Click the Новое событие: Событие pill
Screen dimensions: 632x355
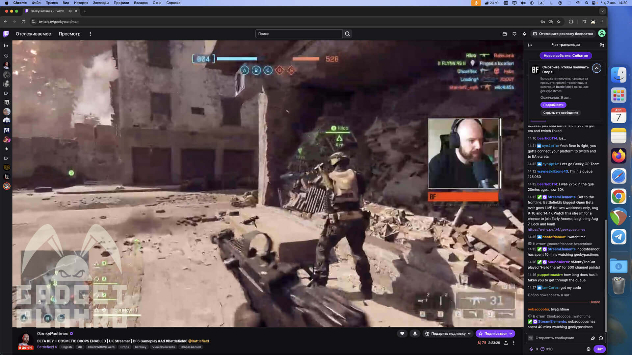pos(566,56)
